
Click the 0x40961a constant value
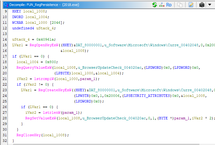click(45, 40)
